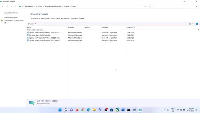The image size is (200, 113).
Task: Open the Windows Start menu
Action: click(60, 110)
